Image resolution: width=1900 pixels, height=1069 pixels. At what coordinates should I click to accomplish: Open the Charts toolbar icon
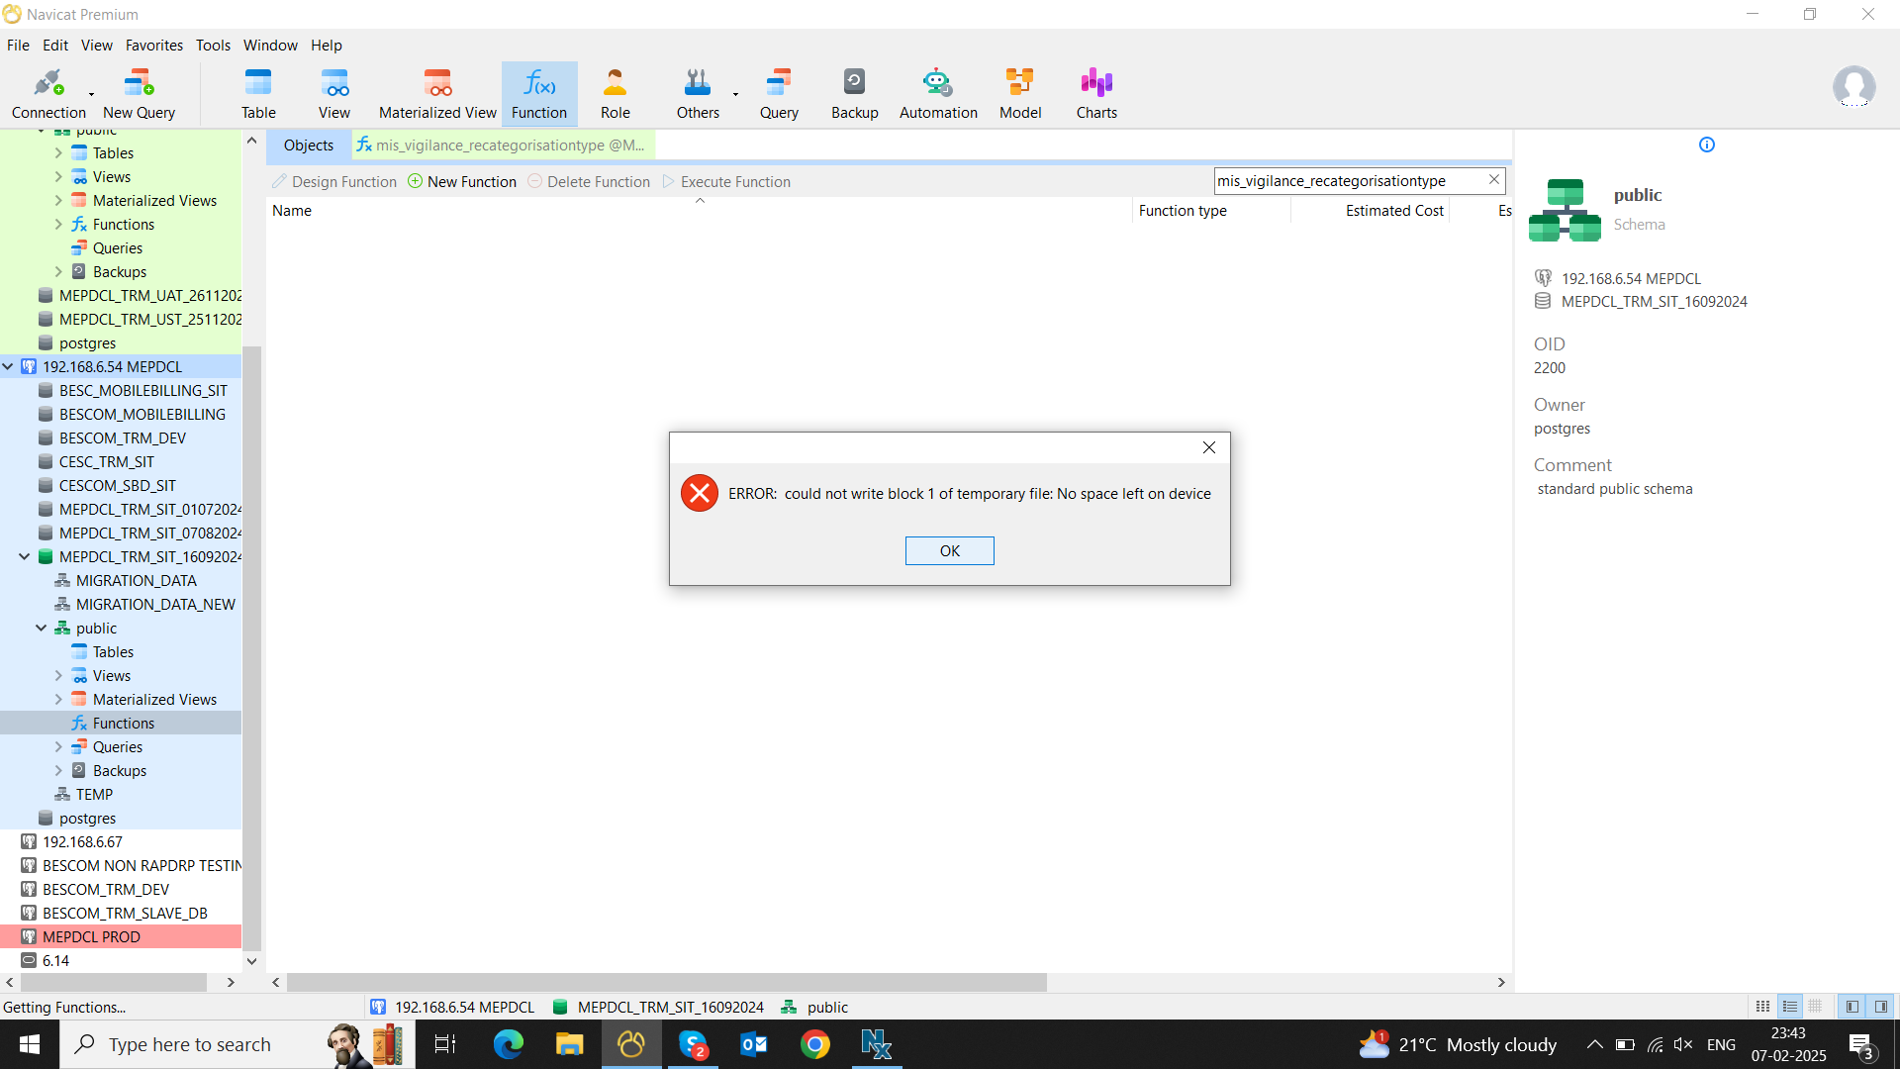click(1096, 94)
